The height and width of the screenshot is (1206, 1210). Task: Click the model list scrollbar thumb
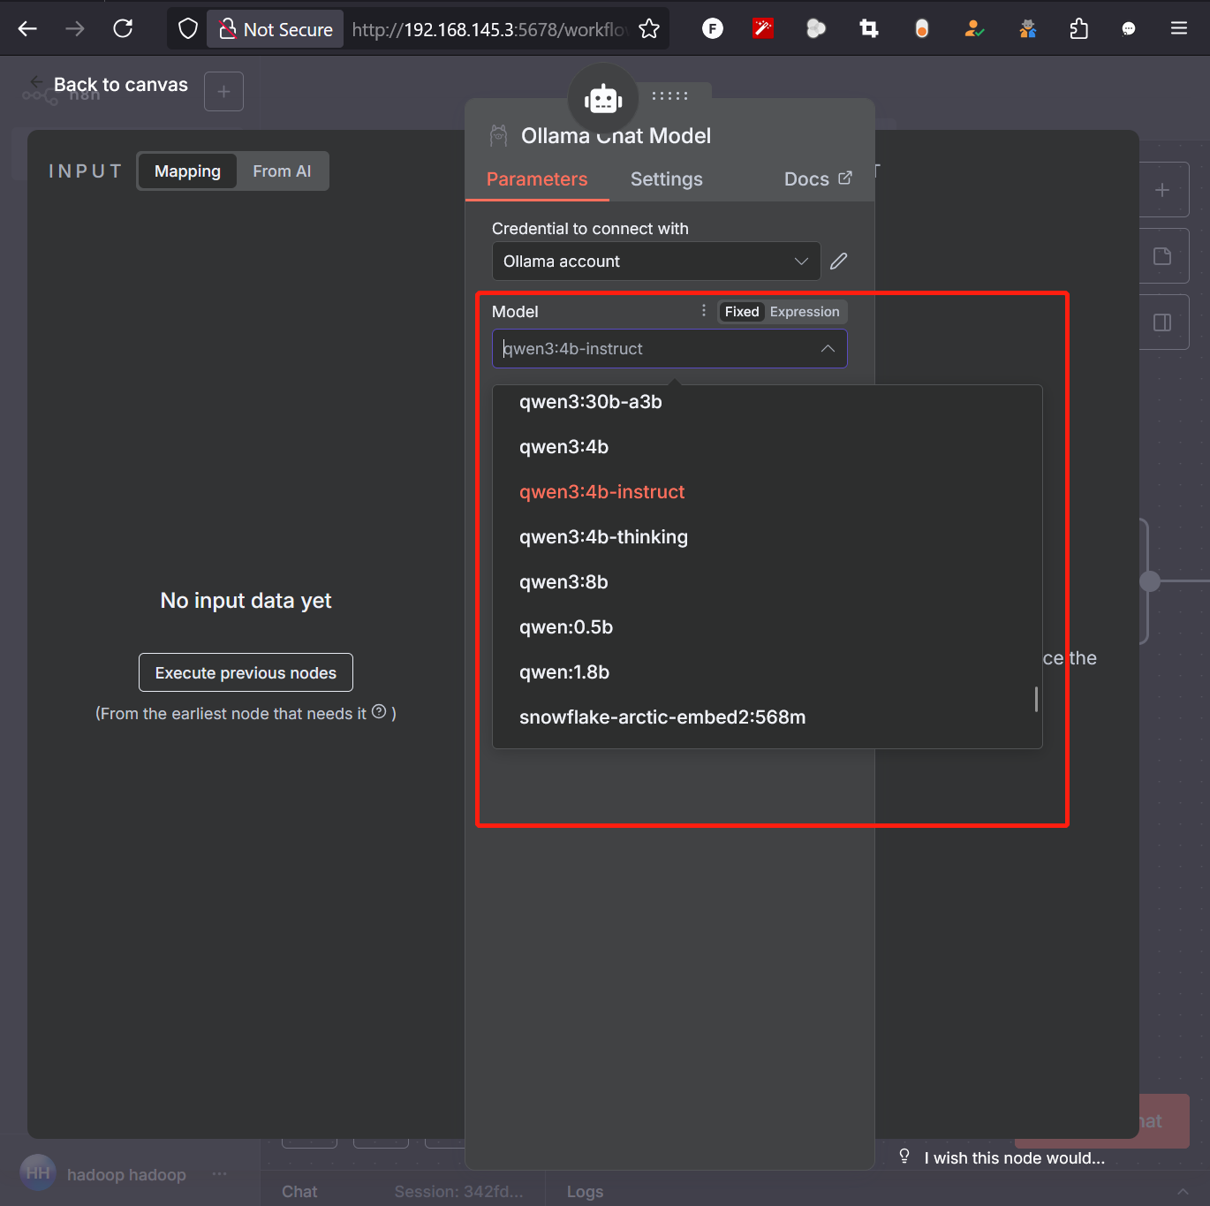click(x=1036, y=698)
